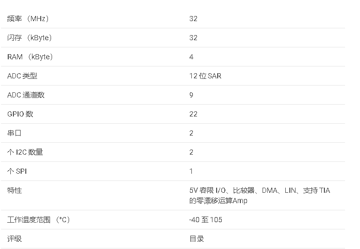
Task: Click the 特性 row label
Action: pyautogui.click(x=14, y=190)
